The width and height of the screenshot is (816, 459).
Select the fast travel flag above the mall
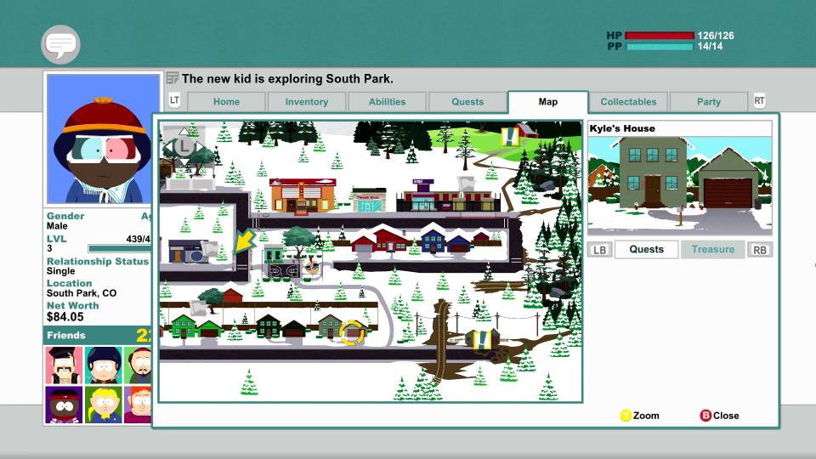(466, 184)
